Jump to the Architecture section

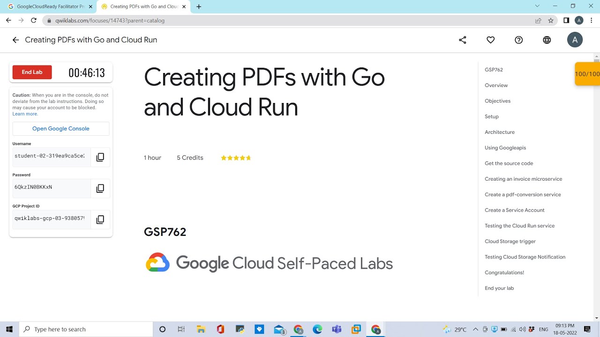[x=500, y=132]
